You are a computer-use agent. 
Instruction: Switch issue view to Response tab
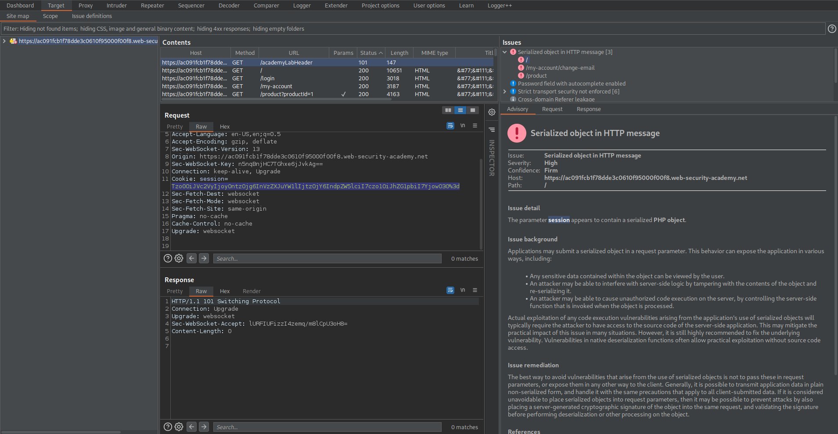[589, 109]
